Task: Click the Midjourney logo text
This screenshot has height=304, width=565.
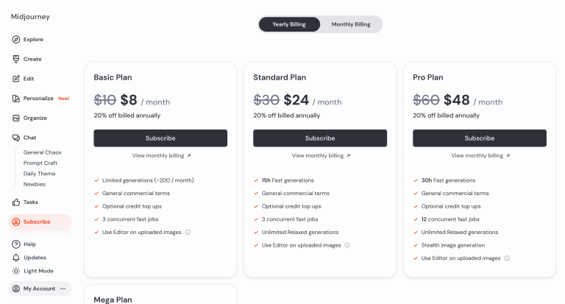Action: [x=30, y=16]
